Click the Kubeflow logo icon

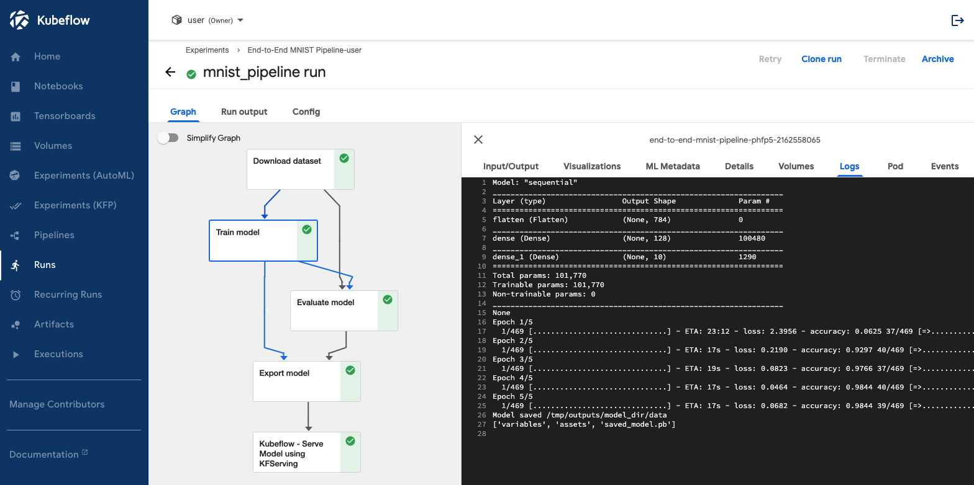coord(20,20)
